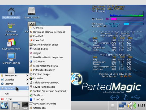Click the Grsync icon in the menu
Image resolution: width=146 pixels, height=110 pixels.
click(x=31, y=53)
